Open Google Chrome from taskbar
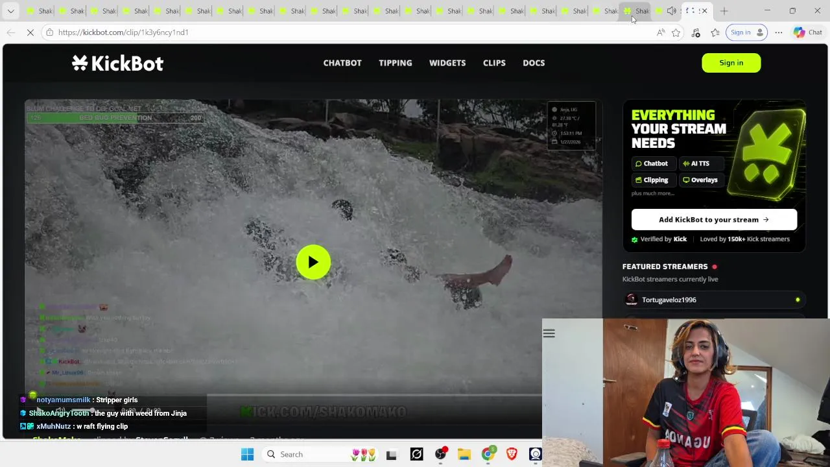Screen dimensions: 830x467 [x=488, y=455]
